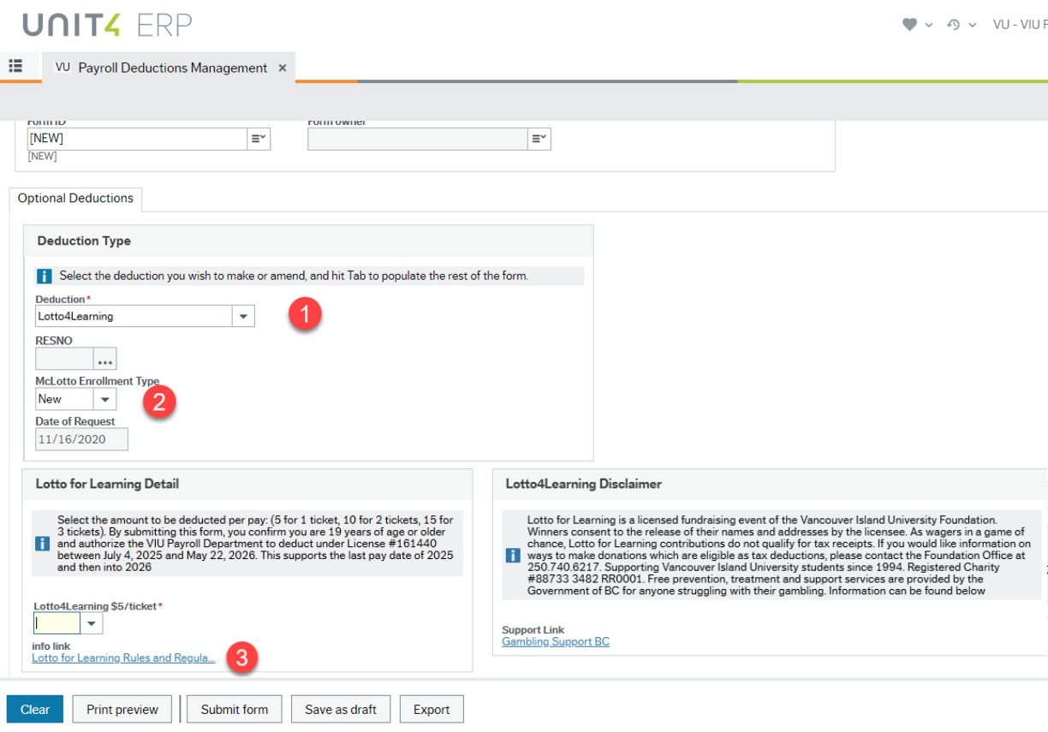Click the Date of Request field

pos(81,439)
